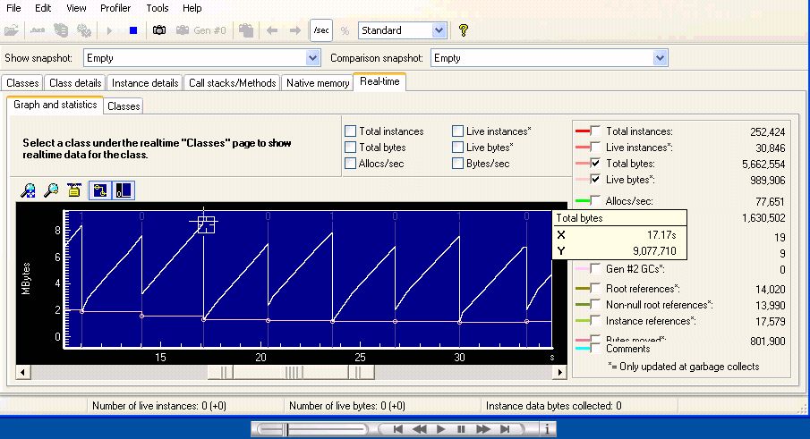810x439 pixels.
Task: Switch to the Call stacks/Methods tab
Action: pos(232,83)
